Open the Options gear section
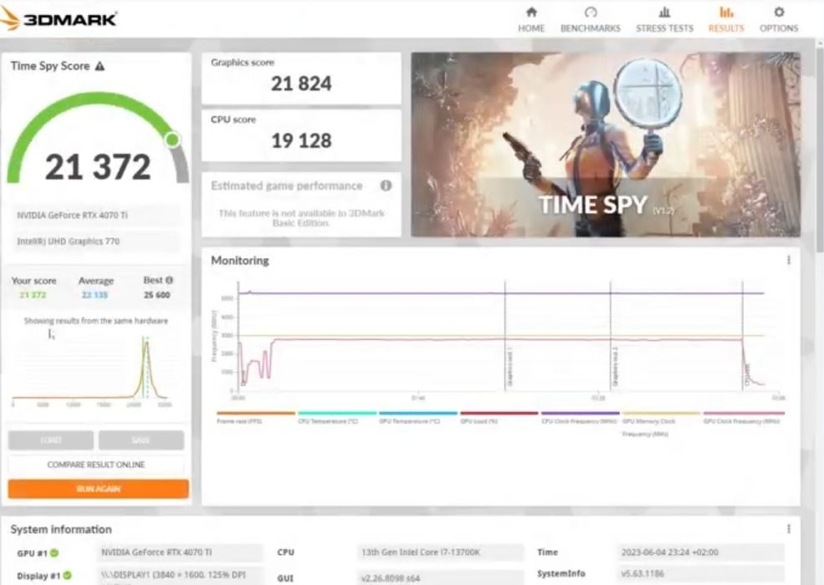The height and width of the screenshot is (585, 824). click(779, 20)
